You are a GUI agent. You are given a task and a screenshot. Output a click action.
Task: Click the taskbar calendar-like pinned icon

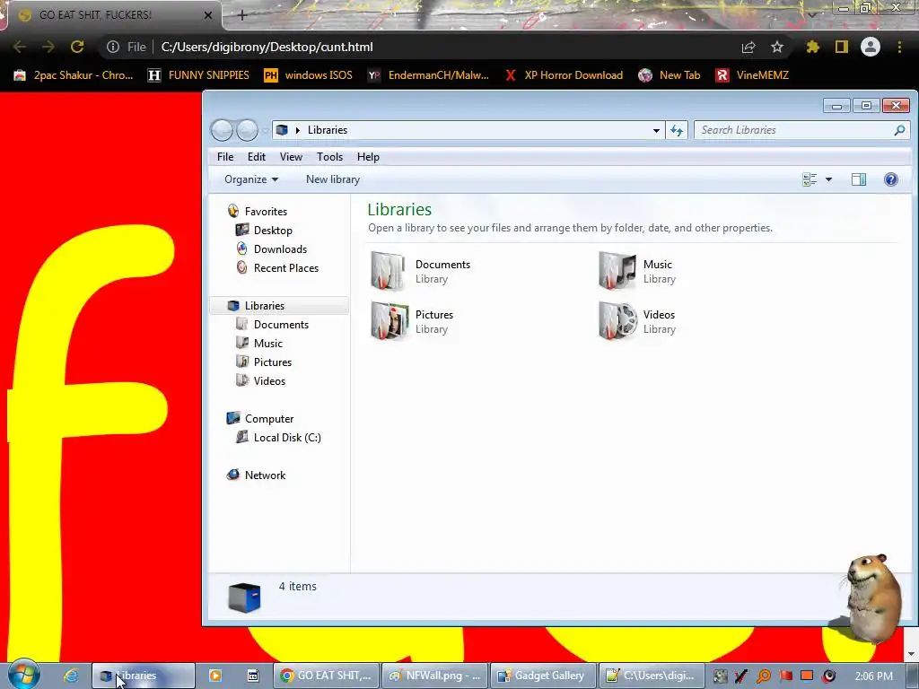[252, 676]
